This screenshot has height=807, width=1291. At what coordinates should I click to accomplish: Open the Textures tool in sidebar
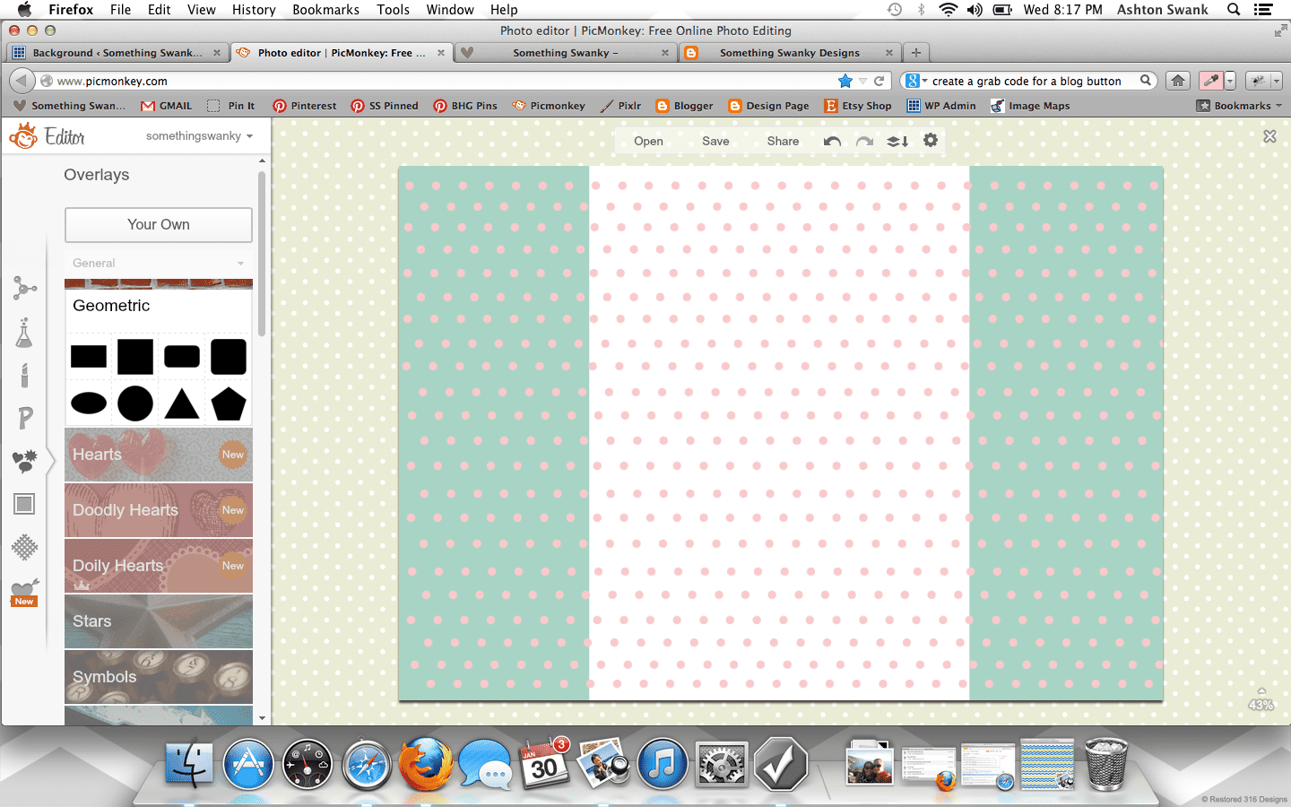24,547
